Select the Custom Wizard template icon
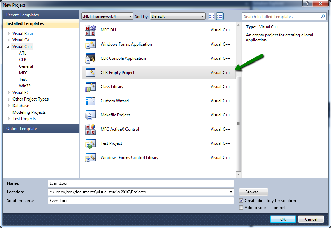Image resolution: width=331 pixels, height=228 pixels. pos(90,101)
